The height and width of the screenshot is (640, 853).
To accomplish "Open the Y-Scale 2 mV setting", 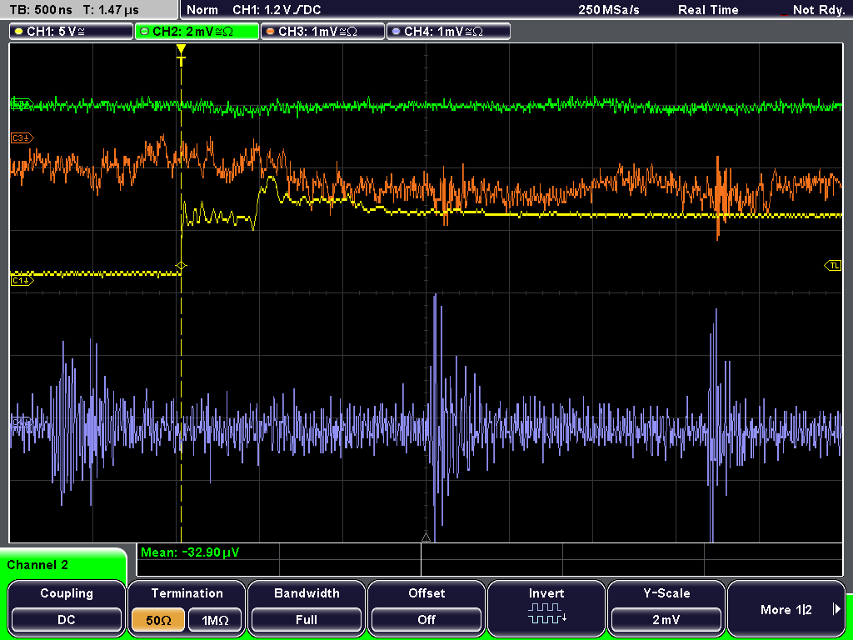I will pos(666,608).
